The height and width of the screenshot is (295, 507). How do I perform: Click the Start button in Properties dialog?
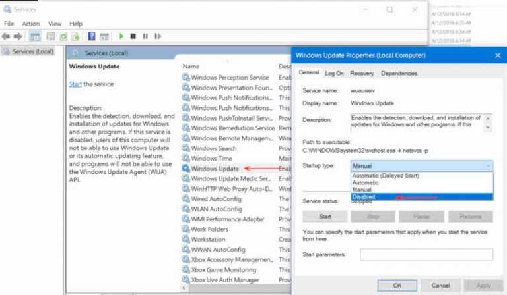[x=325, y=217]
